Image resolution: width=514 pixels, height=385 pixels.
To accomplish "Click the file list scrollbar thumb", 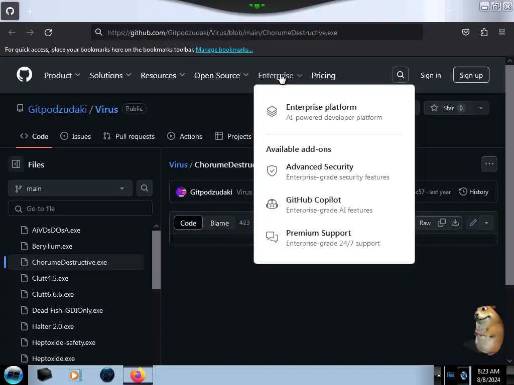I will tap(156, 260).
